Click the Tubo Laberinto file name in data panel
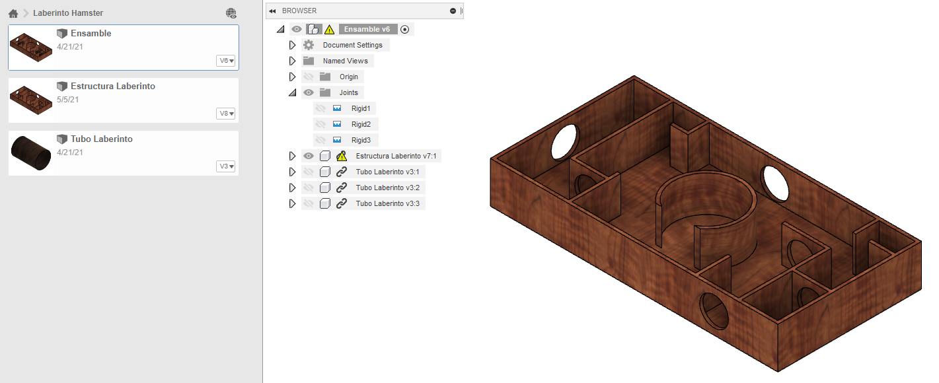The width and height of the screenshot is (939, 383). (102, 139)
